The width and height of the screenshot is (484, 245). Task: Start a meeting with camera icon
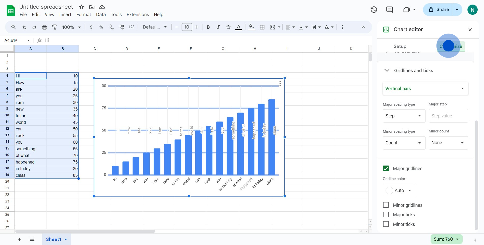pos(407,10)
